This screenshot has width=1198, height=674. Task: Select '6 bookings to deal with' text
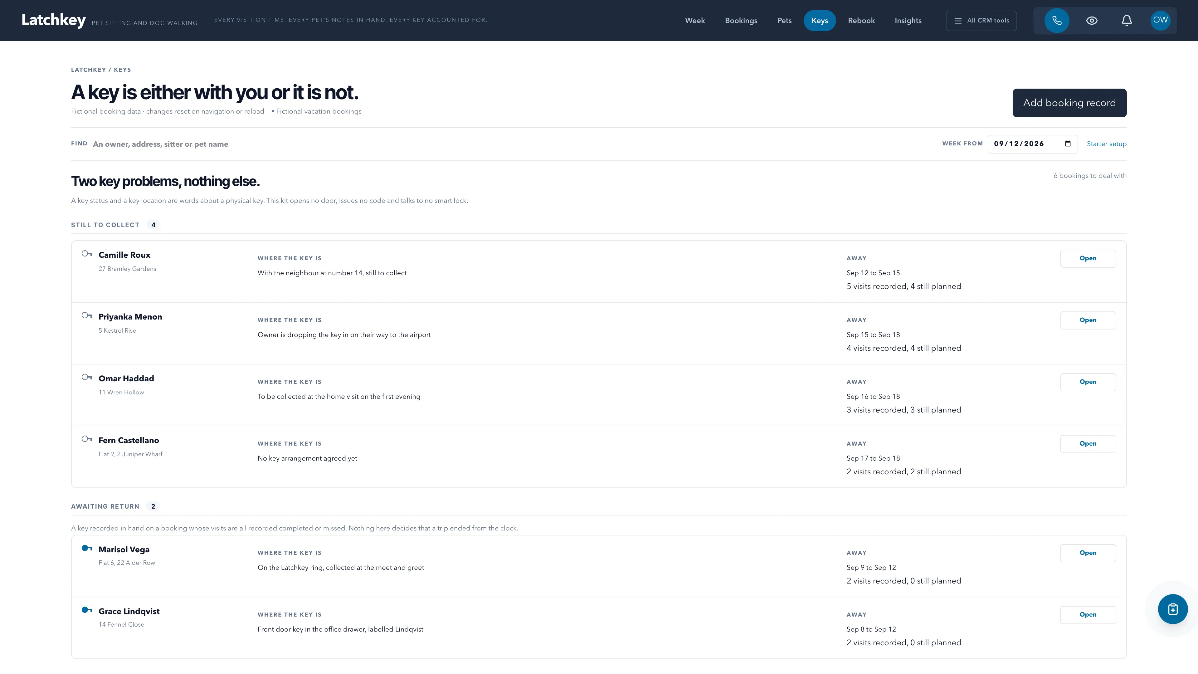pos(1090,175)
